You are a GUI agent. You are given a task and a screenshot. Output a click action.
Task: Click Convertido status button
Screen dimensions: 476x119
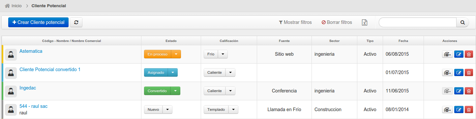pyautogui.click(x=157, y=91)
